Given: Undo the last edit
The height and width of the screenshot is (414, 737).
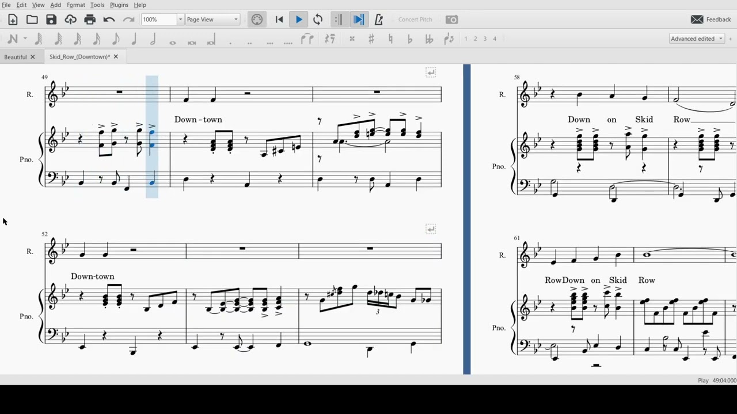Looking at the screenshot, I should pos(109,20).
